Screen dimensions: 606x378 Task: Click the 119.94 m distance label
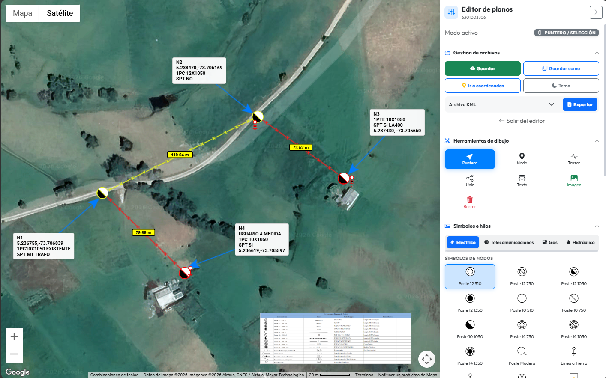click(180, 155)
